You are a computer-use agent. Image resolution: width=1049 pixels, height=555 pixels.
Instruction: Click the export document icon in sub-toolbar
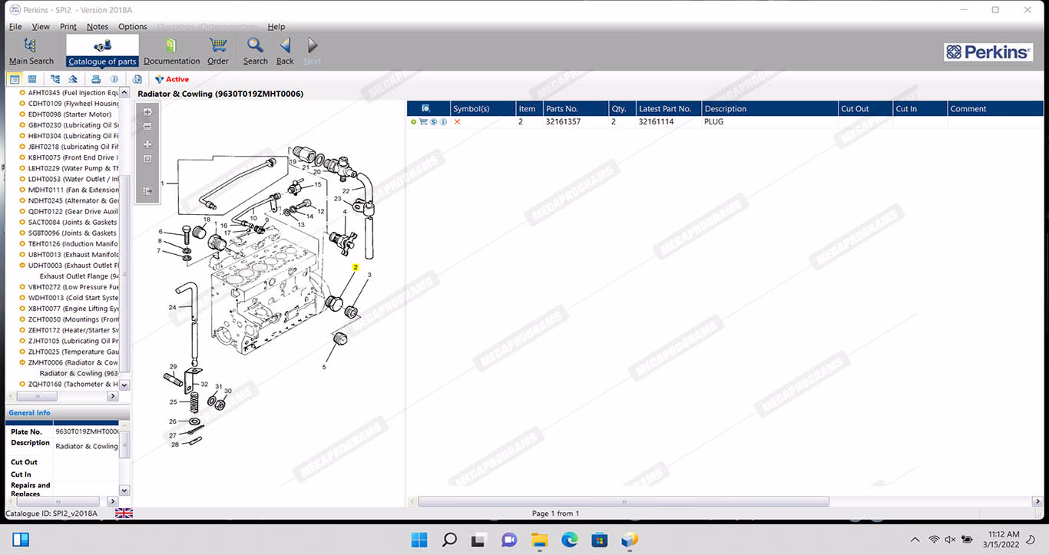(x=137, y=79)
